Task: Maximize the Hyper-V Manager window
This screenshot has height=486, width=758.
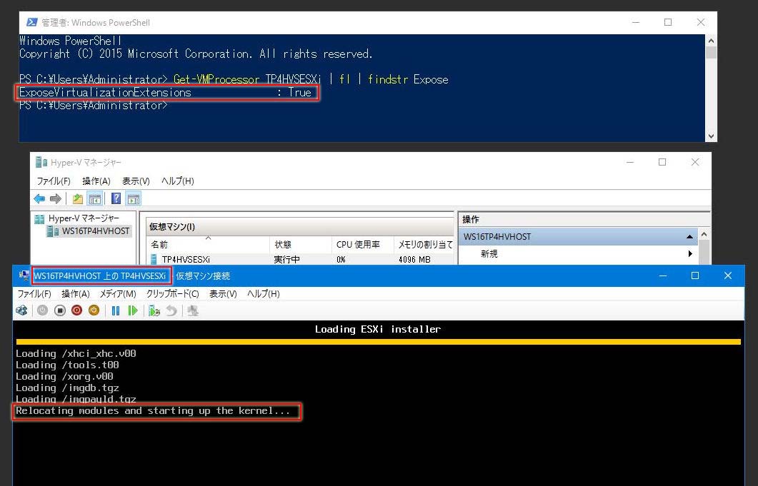Action: [x=662, y=162]
